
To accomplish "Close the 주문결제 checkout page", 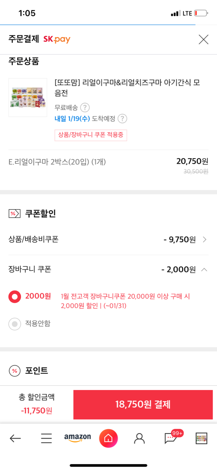I will click(x=203, y=40).
